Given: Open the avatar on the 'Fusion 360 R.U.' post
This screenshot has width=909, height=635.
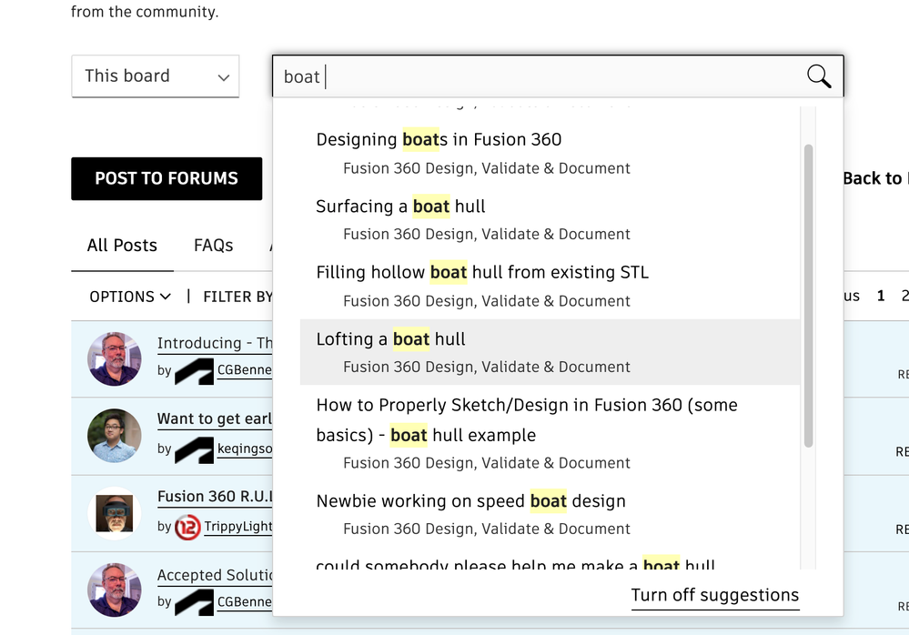Looking at the screenshot, I should [115, 513].
